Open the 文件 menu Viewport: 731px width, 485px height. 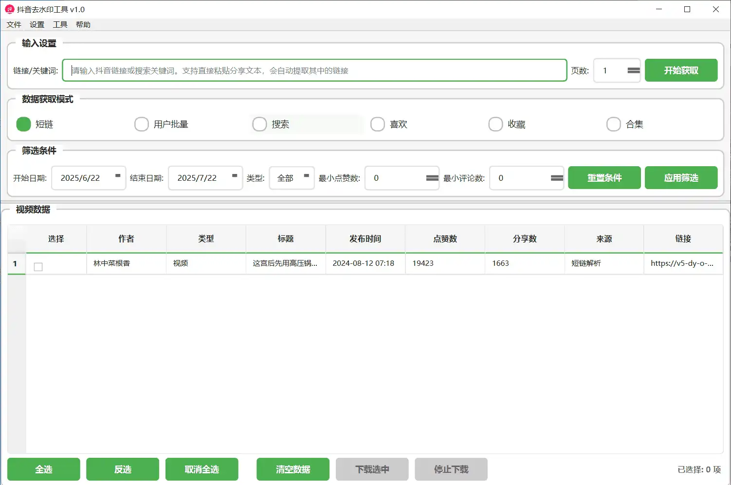point(14,25)
